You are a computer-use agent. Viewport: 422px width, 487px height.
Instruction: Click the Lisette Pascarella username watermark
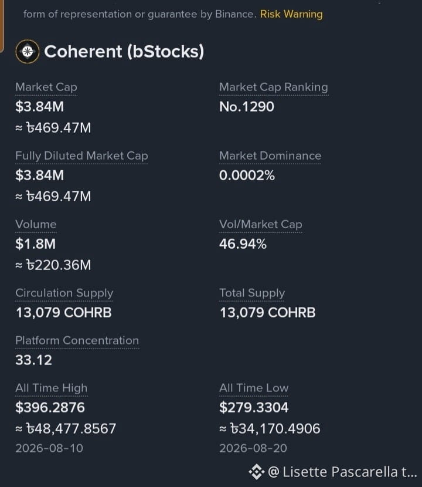click(x=342, y=472)
